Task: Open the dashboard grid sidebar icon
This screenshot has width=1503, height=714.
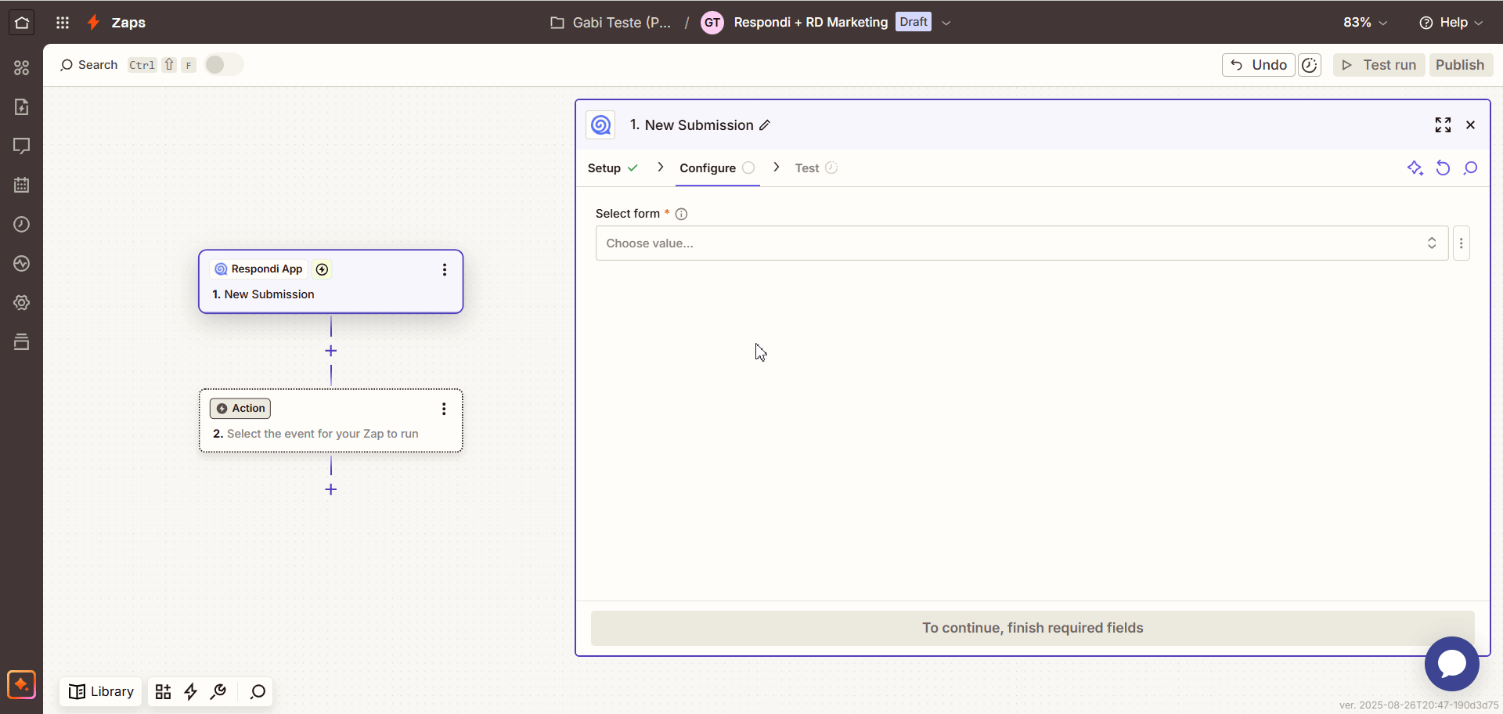Action: [22, 68]
